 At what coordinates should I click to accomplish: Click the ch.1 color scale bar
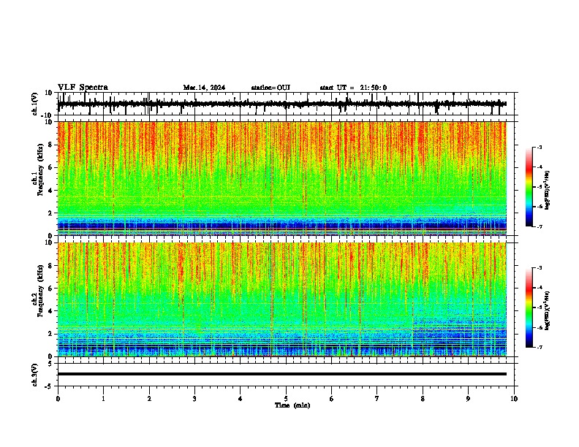[x=529, y=187]
